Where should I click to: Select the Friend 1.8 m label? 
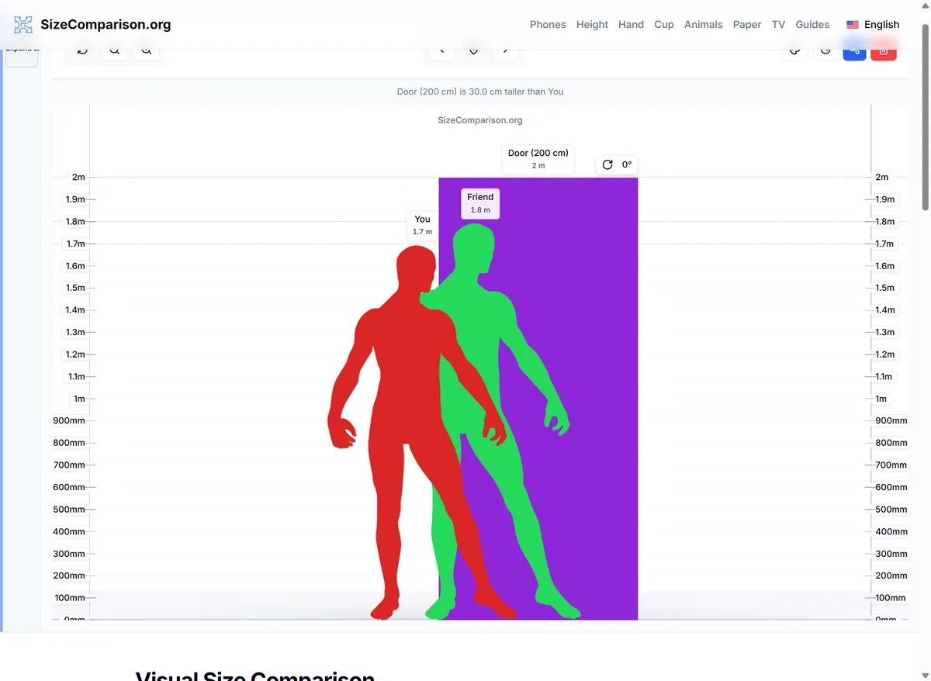480,203
